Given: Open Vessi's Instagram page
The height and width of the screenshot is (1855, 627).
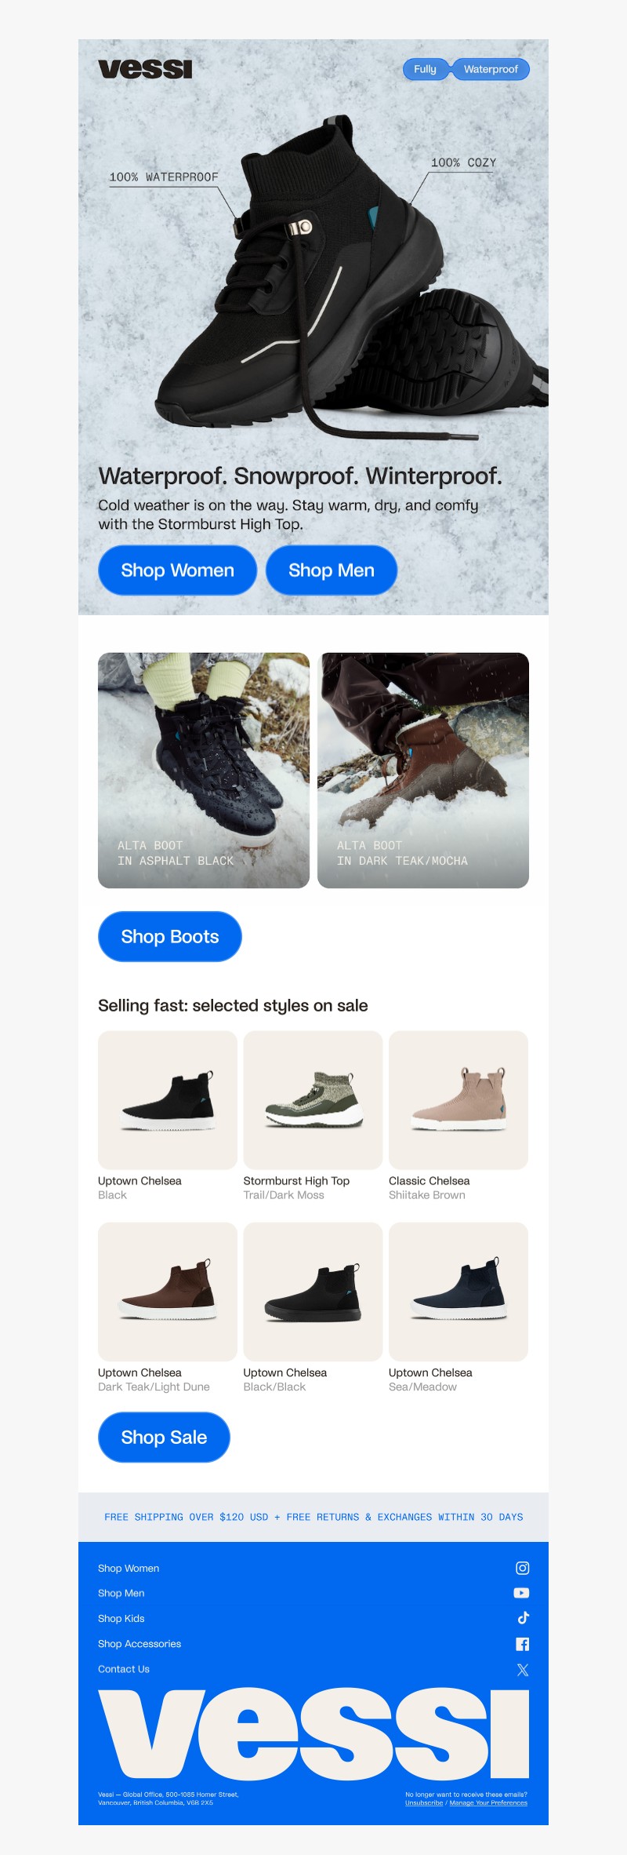Looking at the screenshot, I should pyautogui.click(x=522, y=1568).
